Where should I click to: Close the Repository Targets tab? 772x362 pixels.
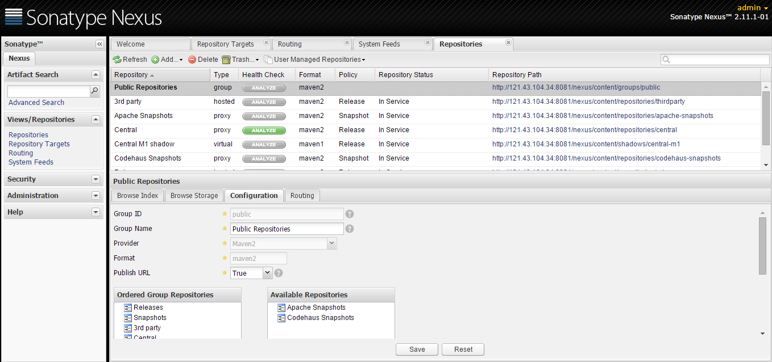(267, 43)
